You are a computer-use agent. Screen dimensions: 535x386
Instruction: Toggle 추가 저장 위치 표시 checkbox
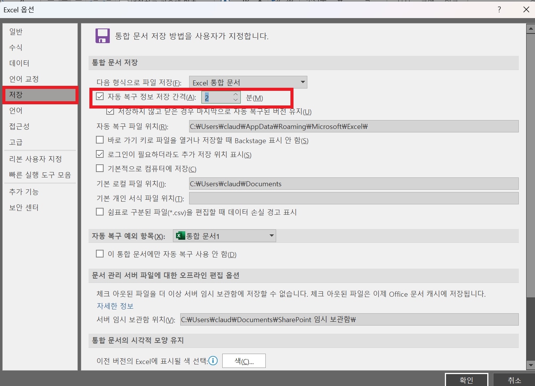100,154
